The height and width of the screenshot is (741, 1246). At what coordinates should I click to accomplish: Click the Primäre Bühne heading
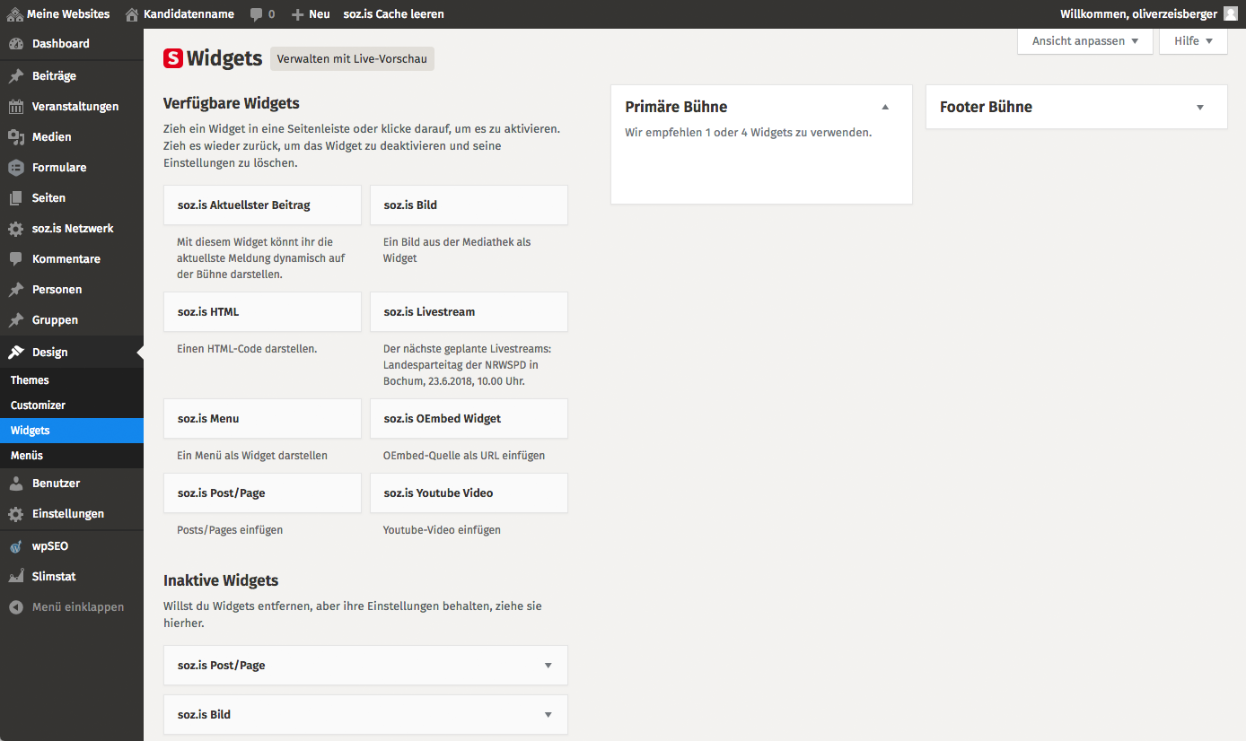[676, 107]
